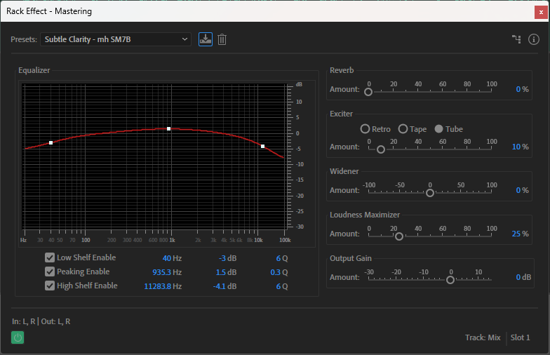
Task: Click the high shelf EQ curve control point
Action: pos(262,146)
